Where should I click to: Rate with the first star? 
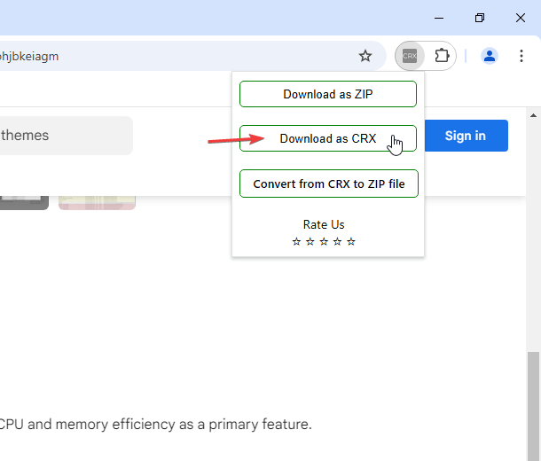[296, 241]
